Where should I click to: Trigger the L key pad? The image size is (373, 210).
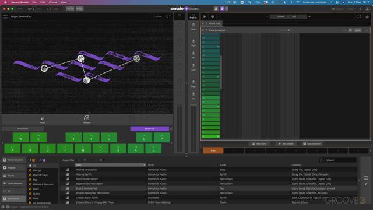153,149
